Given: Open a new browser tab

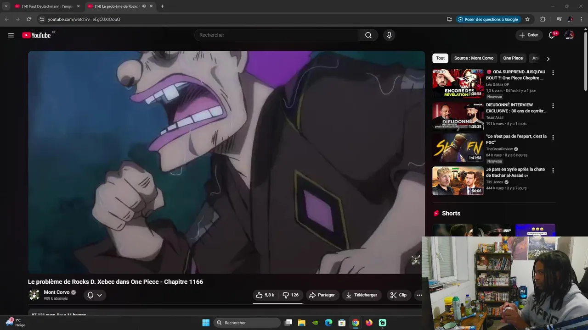Looking at the screenshot, I should tap(162, 6).
